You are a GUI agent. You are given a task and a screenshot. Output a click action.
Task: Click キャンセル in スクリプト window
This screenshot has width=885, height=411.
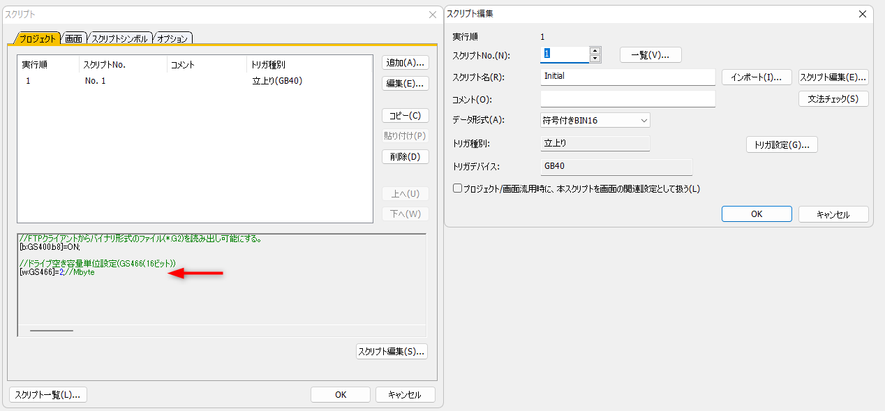coord(406,394)
